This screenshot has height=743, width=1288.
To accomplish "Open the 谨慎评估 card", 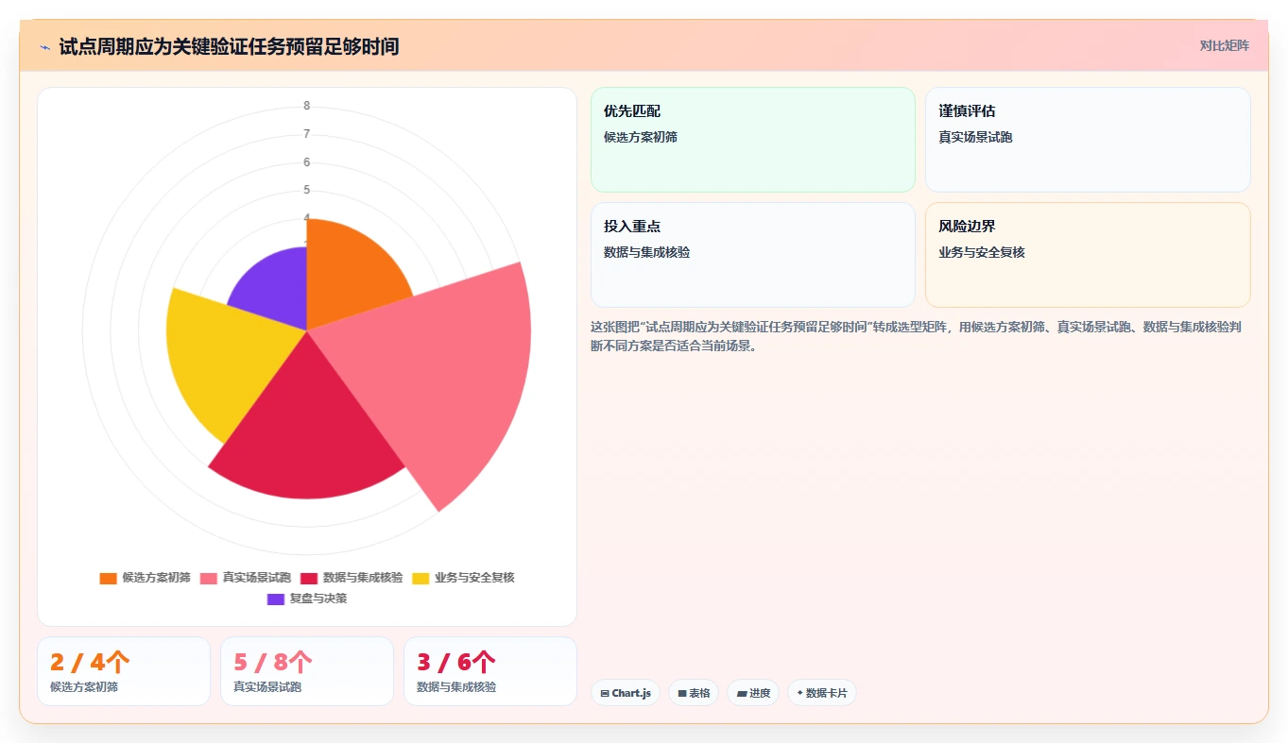I will point(1088,140).
